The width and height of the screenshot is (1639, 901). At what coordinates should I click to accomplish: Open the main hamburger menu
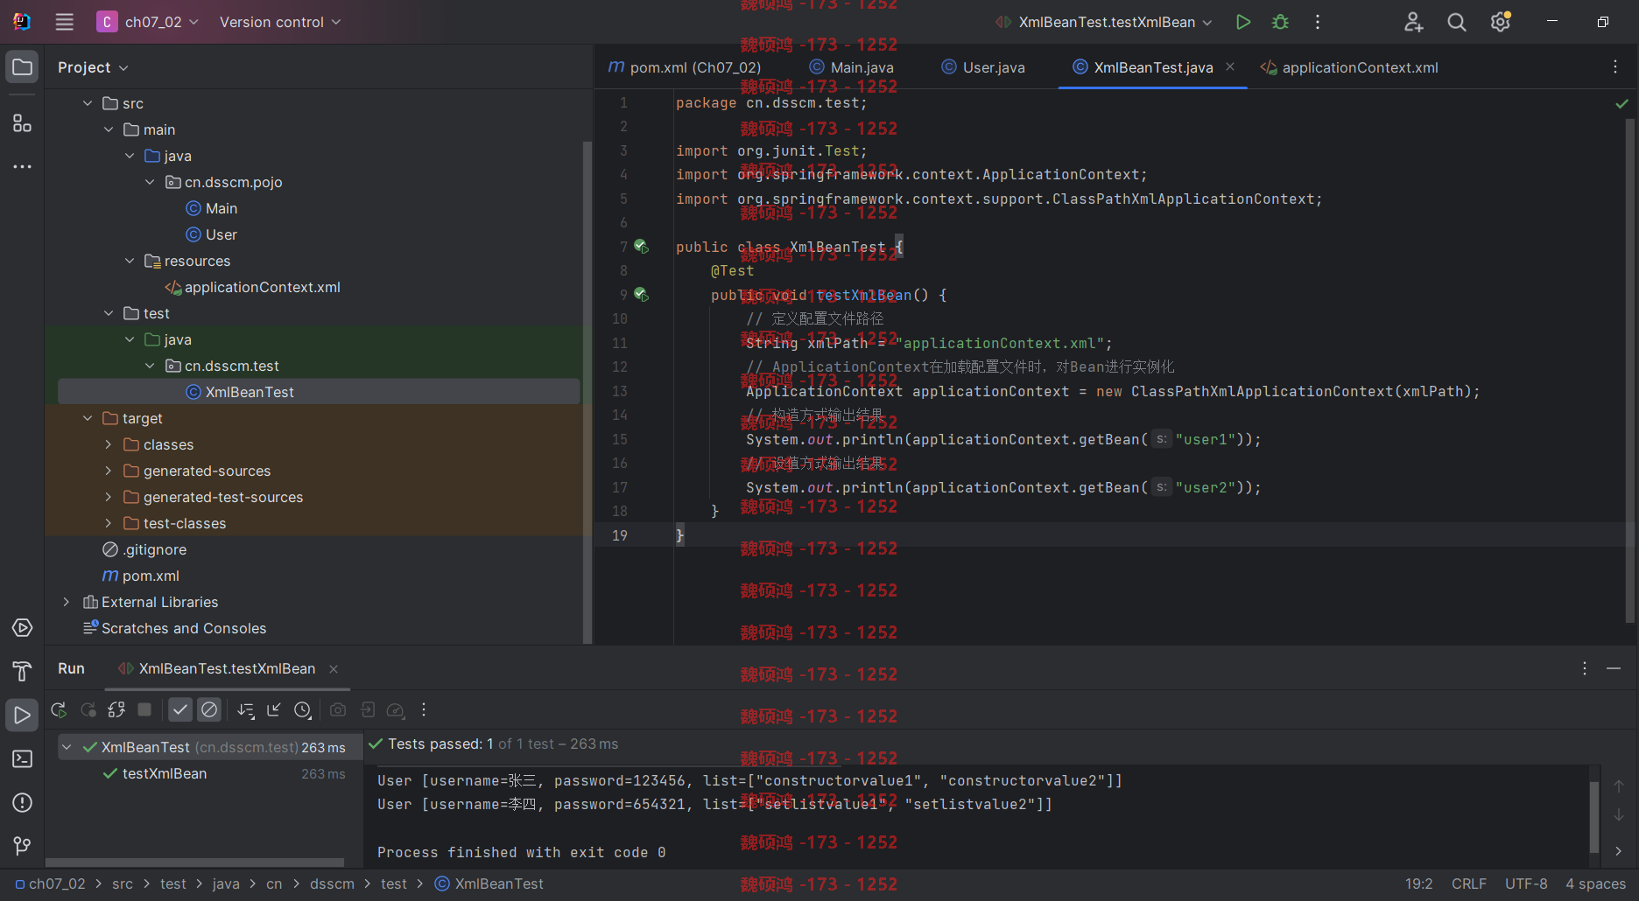point(64,22)
